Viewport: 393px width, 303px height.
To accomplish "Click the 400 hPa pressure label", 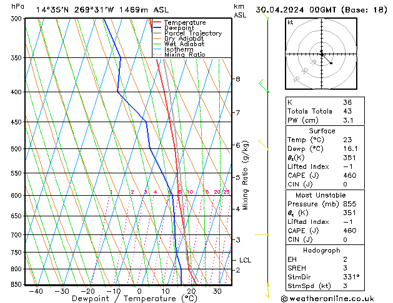I will click(17, 92).
